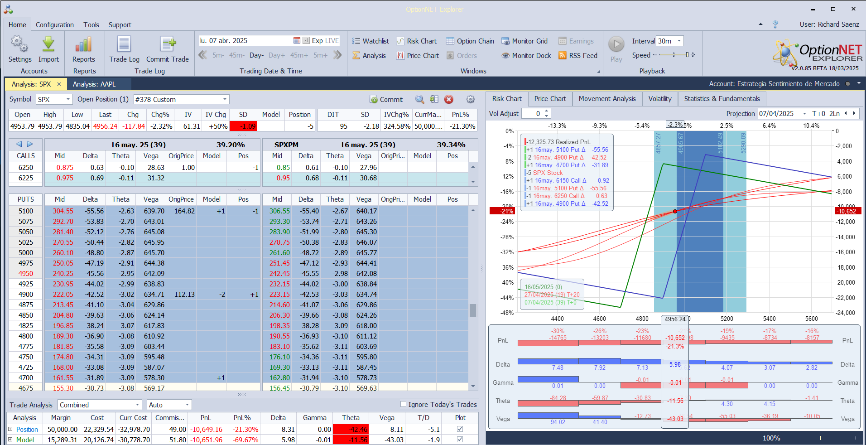
Task: Open calendar picker in trading date field
Action: 297,41
